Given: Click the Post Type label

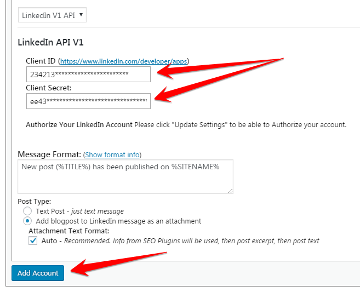Looking at the screenshot, I should click(34, 201).
